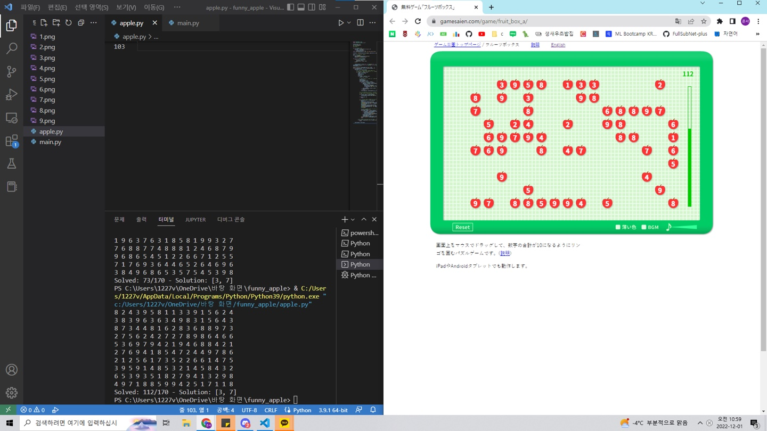The width and height of the screenshot is (767, 431).
Task: Expand the breadcrumb ellipsis after apple.py
Action: click(x=156, y=37)
